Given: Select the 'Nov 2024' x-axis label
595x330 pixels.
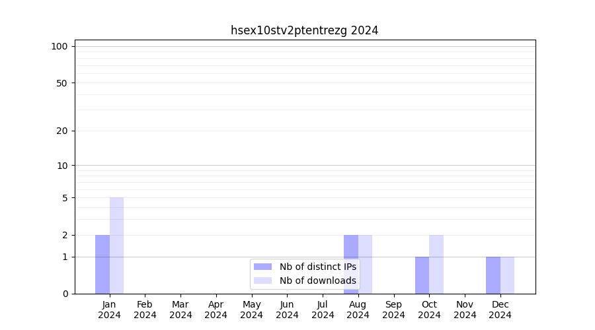Looking at the screenshot, I should 465,310.
